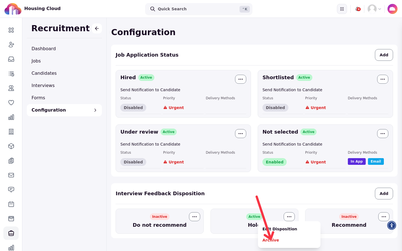Open the notifications bell with badge

358,9
